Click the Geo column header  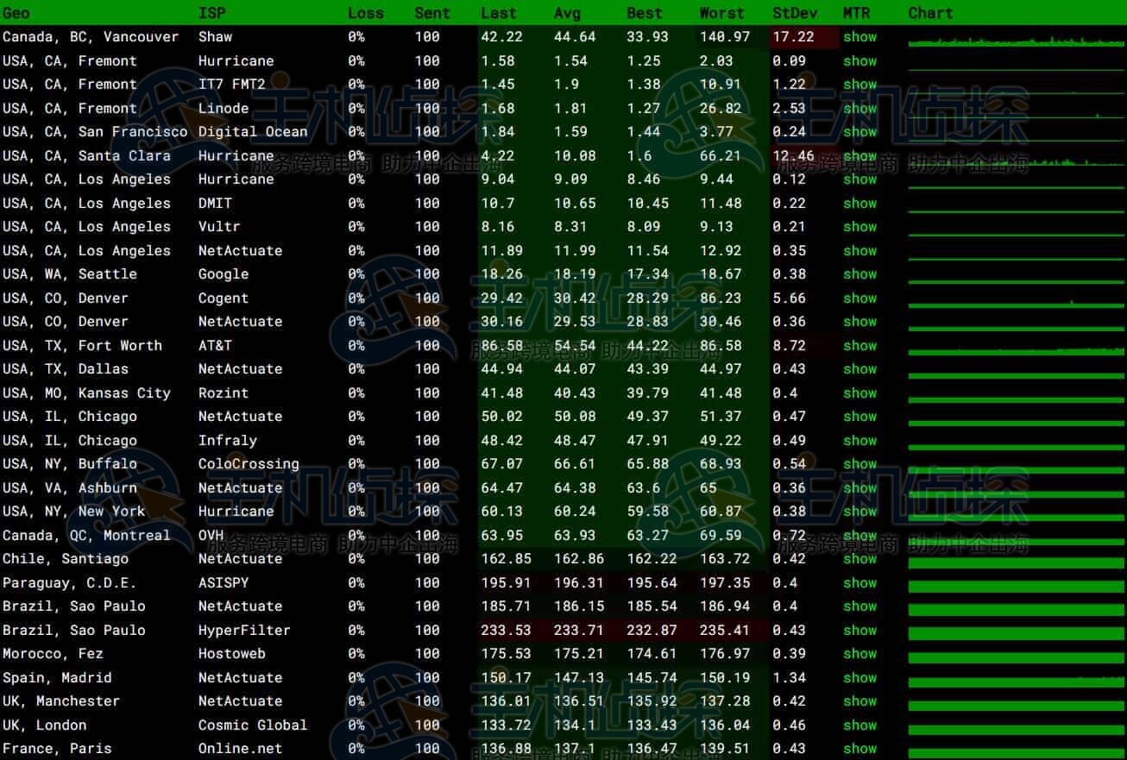point(16,13)
